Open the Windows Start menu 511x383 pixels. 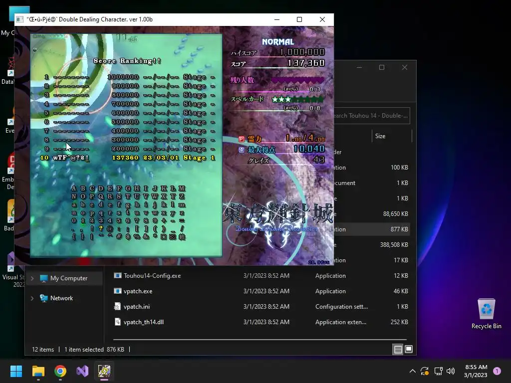16,371
